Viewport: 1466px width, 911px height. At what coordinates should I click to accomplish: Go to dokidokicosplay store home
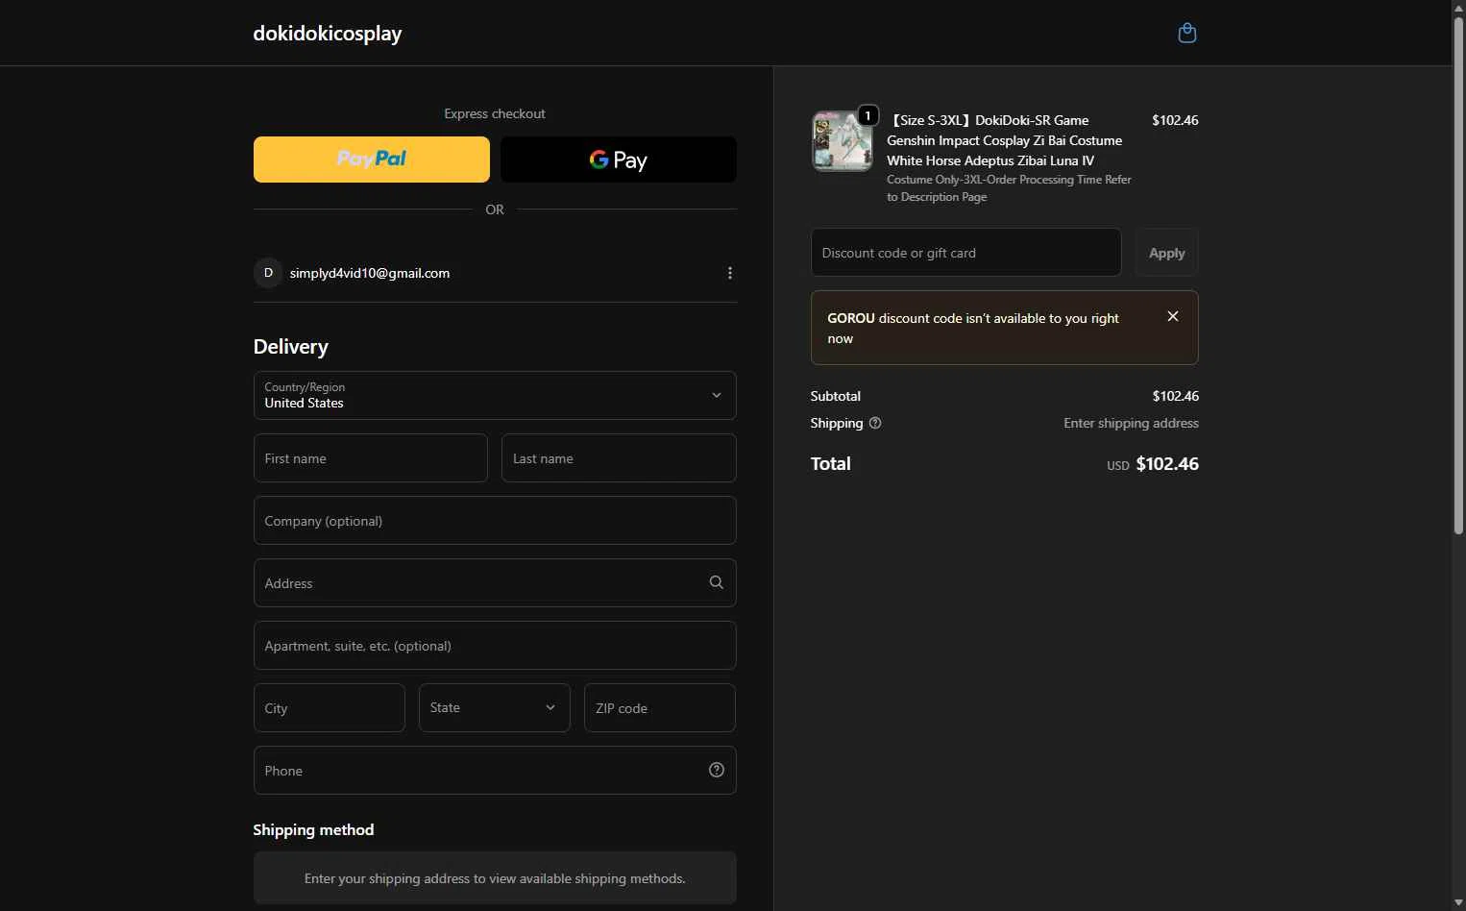click(x=328, y=33)
